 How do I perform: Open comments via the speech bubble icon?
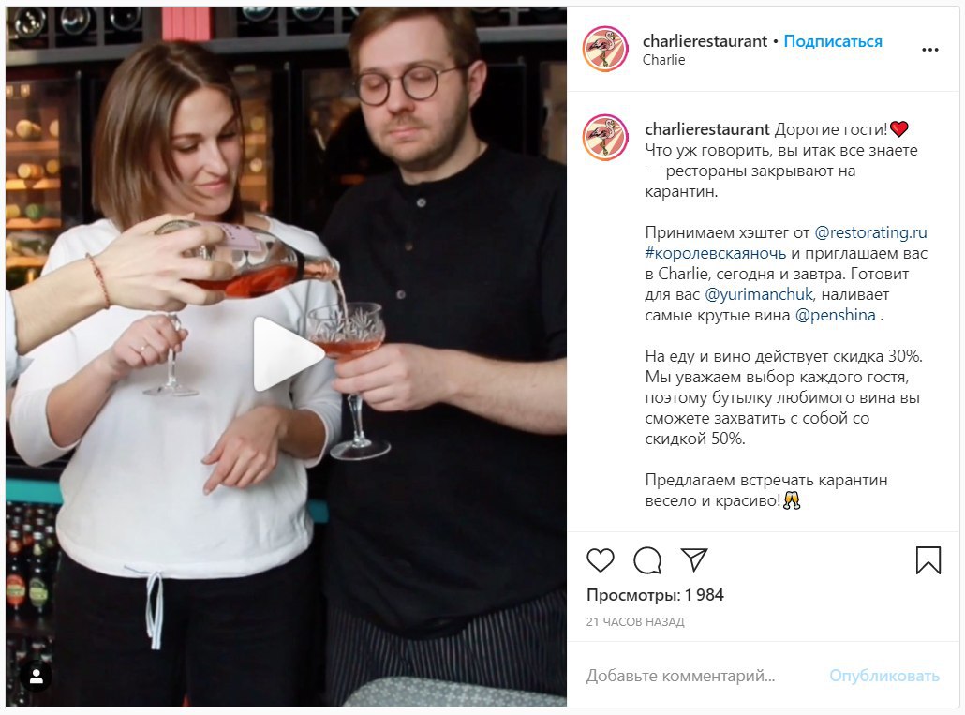coord(646,560)
